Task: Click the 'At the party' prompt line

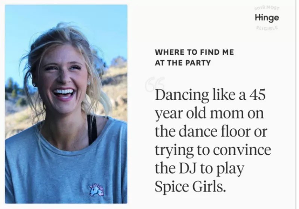Action: (183, 63)
